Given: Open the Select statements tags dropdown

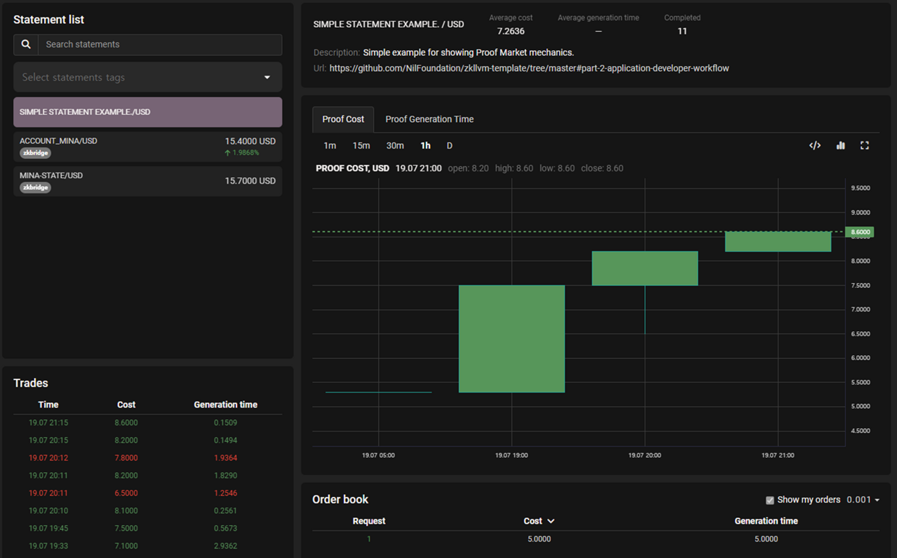Looking at the screenshot, I should coord(147,77).
